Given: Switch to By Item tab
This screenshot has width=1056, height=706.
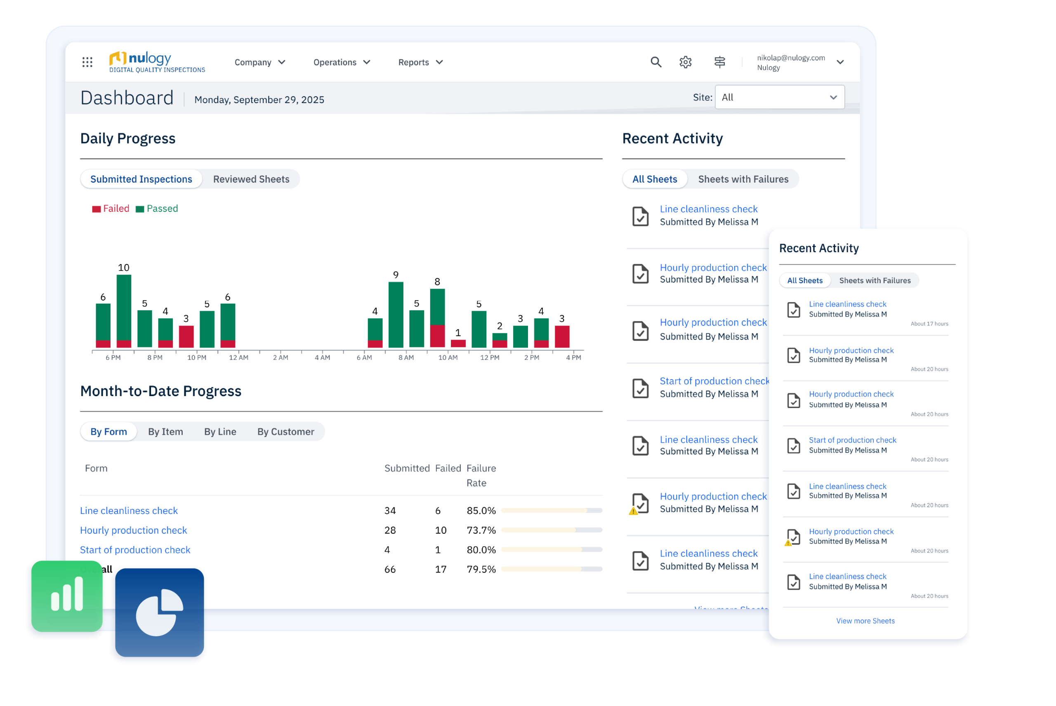Looking at the screenshot, I should pyautogui.click(x=165, y=432).
